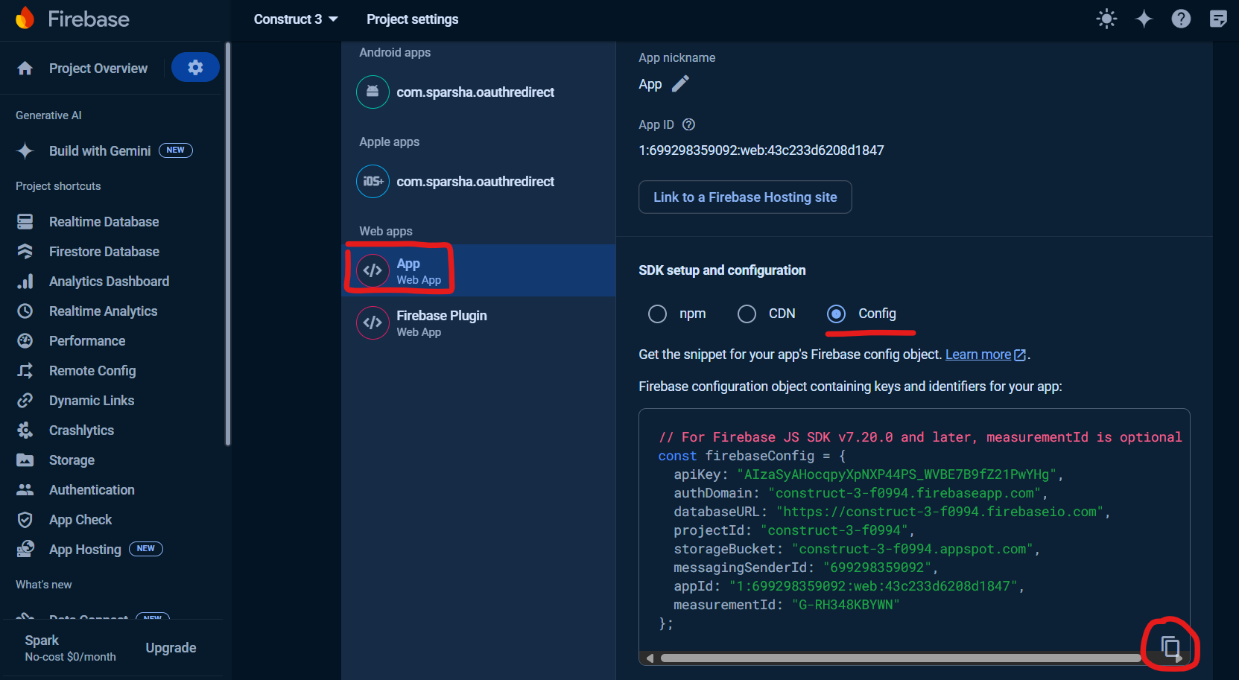The image size is (1239, 680).
Task: Open the Construct 3 project dropdown
Action: [296, 19]
